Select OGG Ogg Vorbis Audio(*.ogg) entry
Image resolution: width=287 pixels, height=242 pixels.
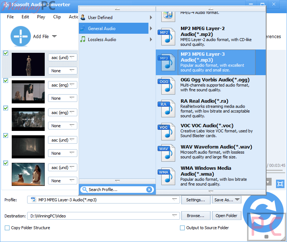pos(211,85)
